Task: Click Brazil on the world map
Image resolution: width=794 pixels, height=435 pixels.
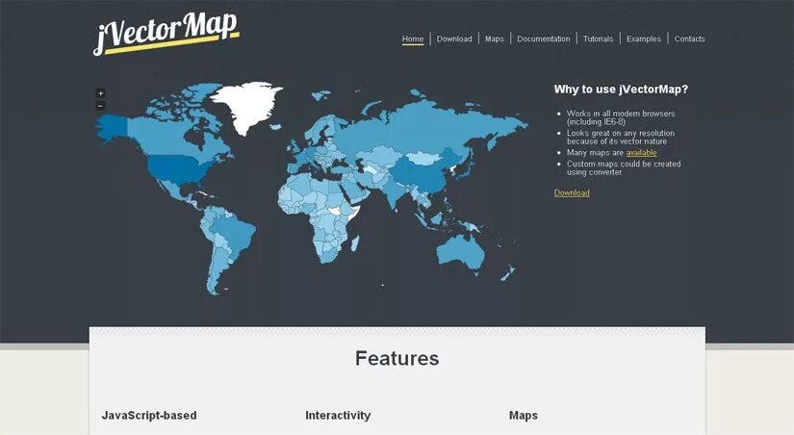Action: tap(234, 236)
